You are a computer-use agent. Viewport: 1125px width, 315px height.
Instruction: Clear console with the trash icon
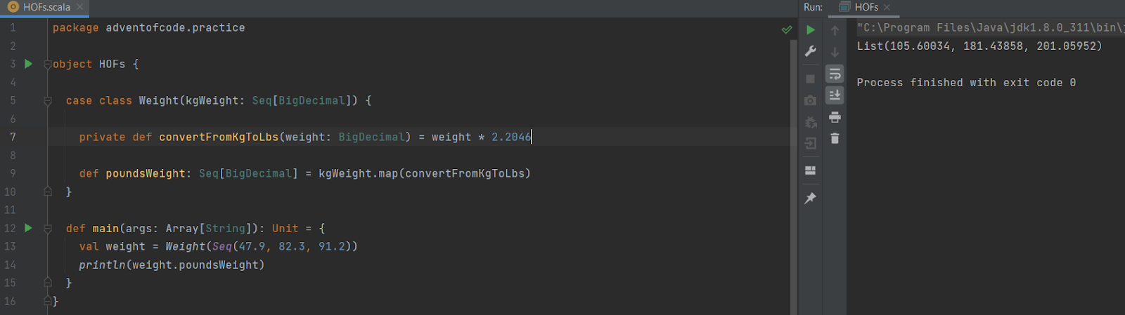(x=835, y=139)
